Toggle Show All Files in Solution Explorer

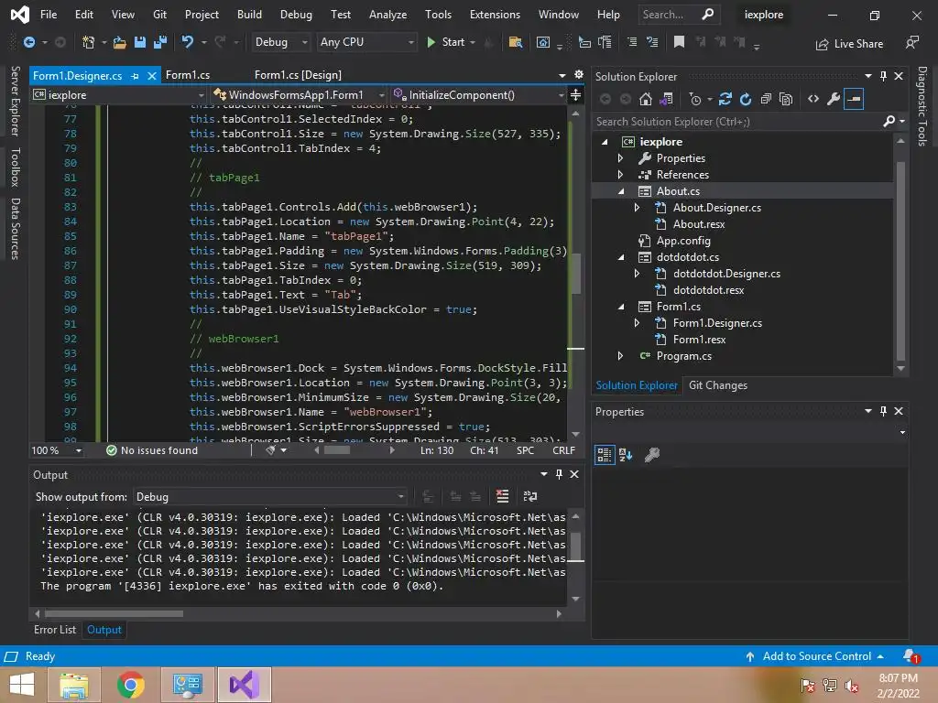coord(786,99)
